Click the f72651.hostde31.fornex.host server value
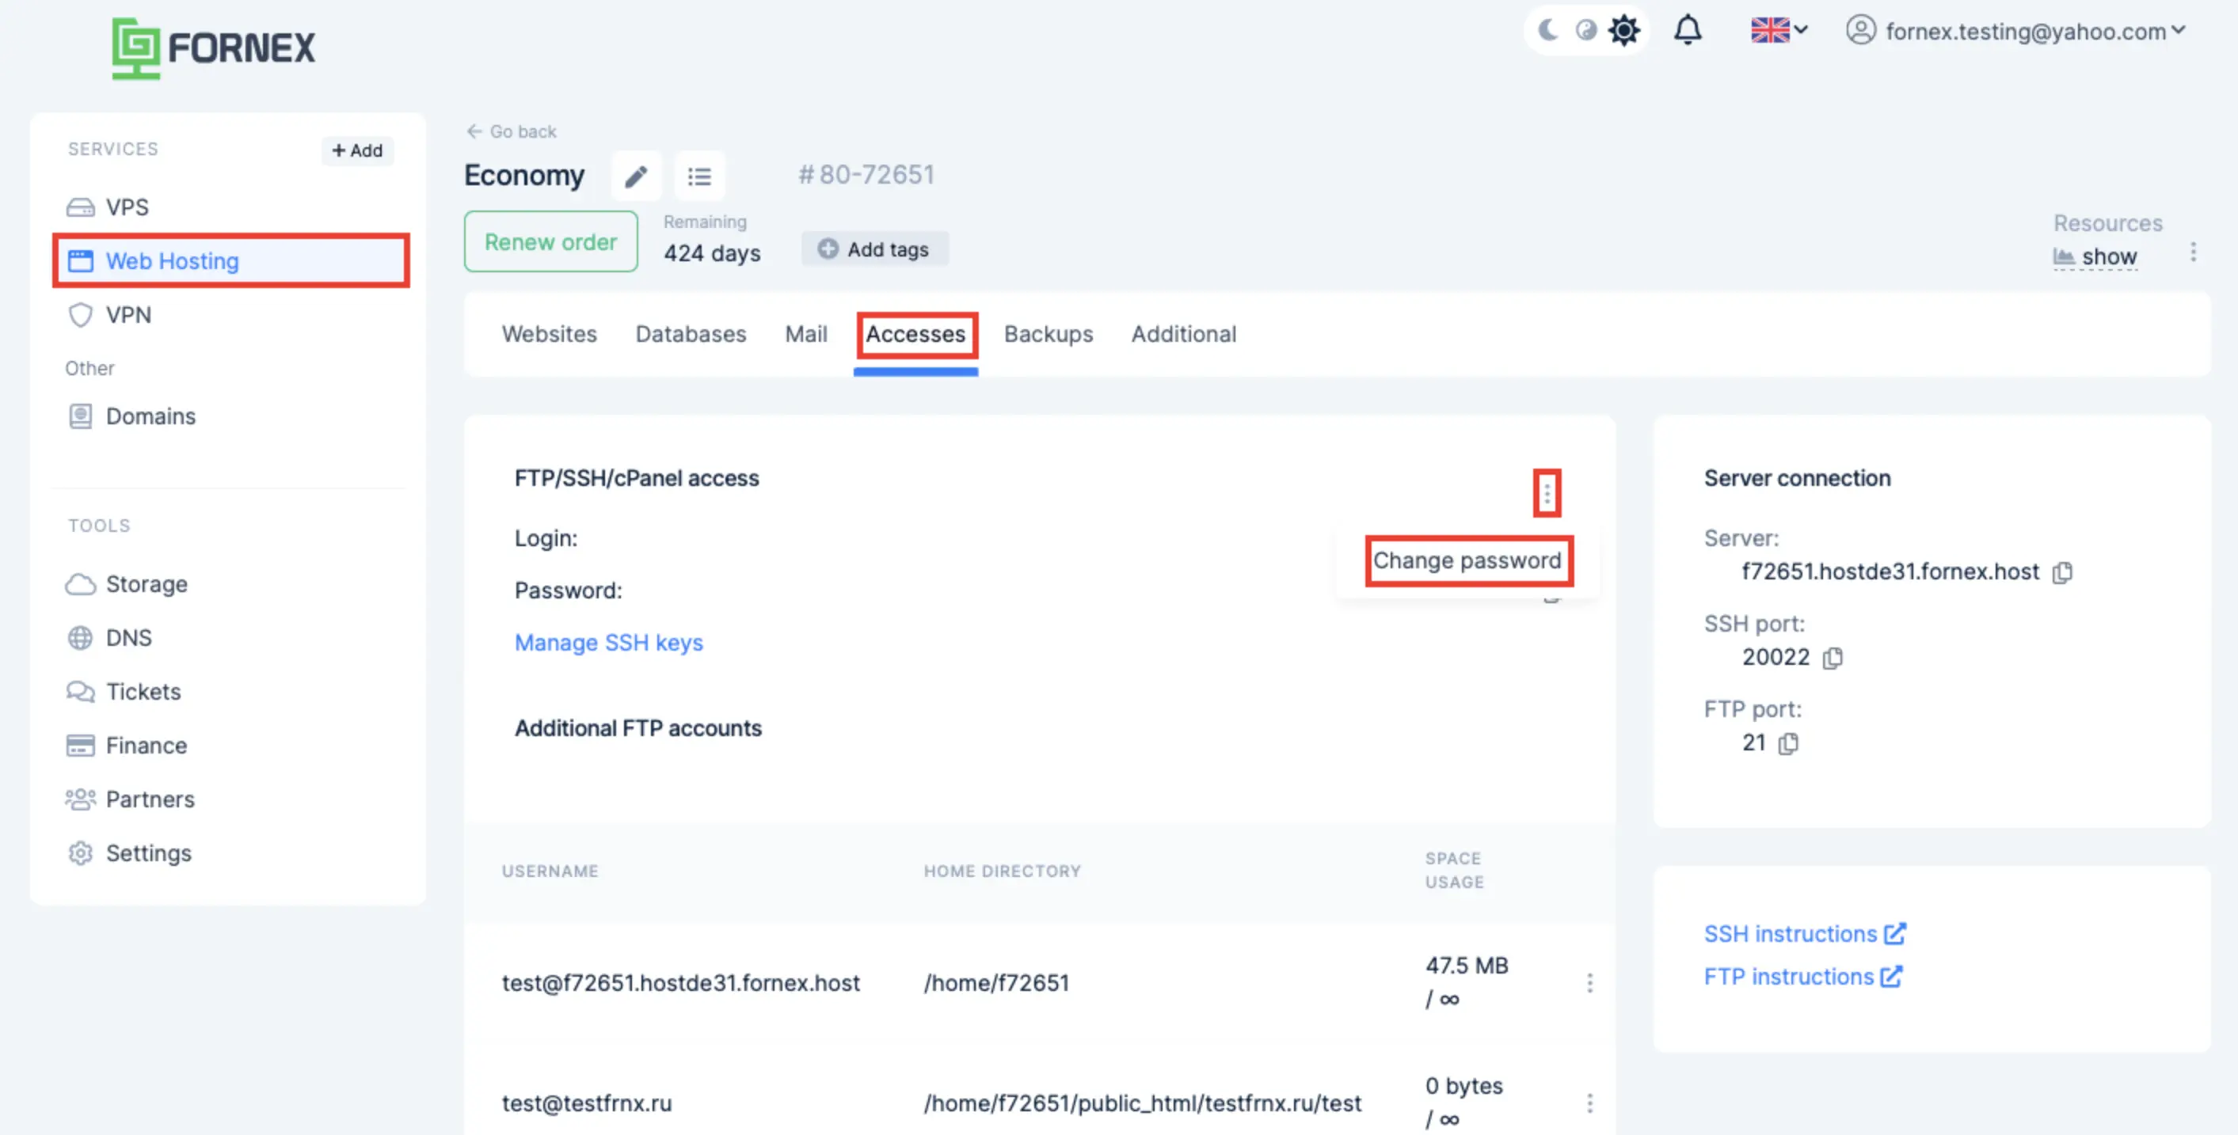This screenshot has width=2238, height=1135. point(1890,571)
